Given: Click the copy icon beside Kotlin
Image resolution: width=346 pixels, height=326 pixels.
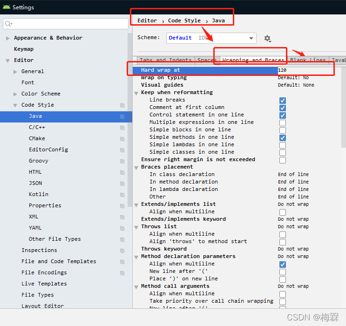Looking at the screenshot, I should click(122, 195).
